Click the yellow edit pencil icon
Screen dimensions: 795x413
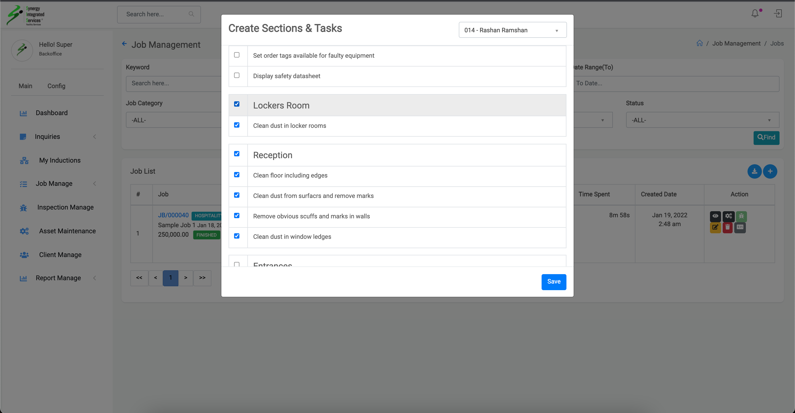click(715, 227)
